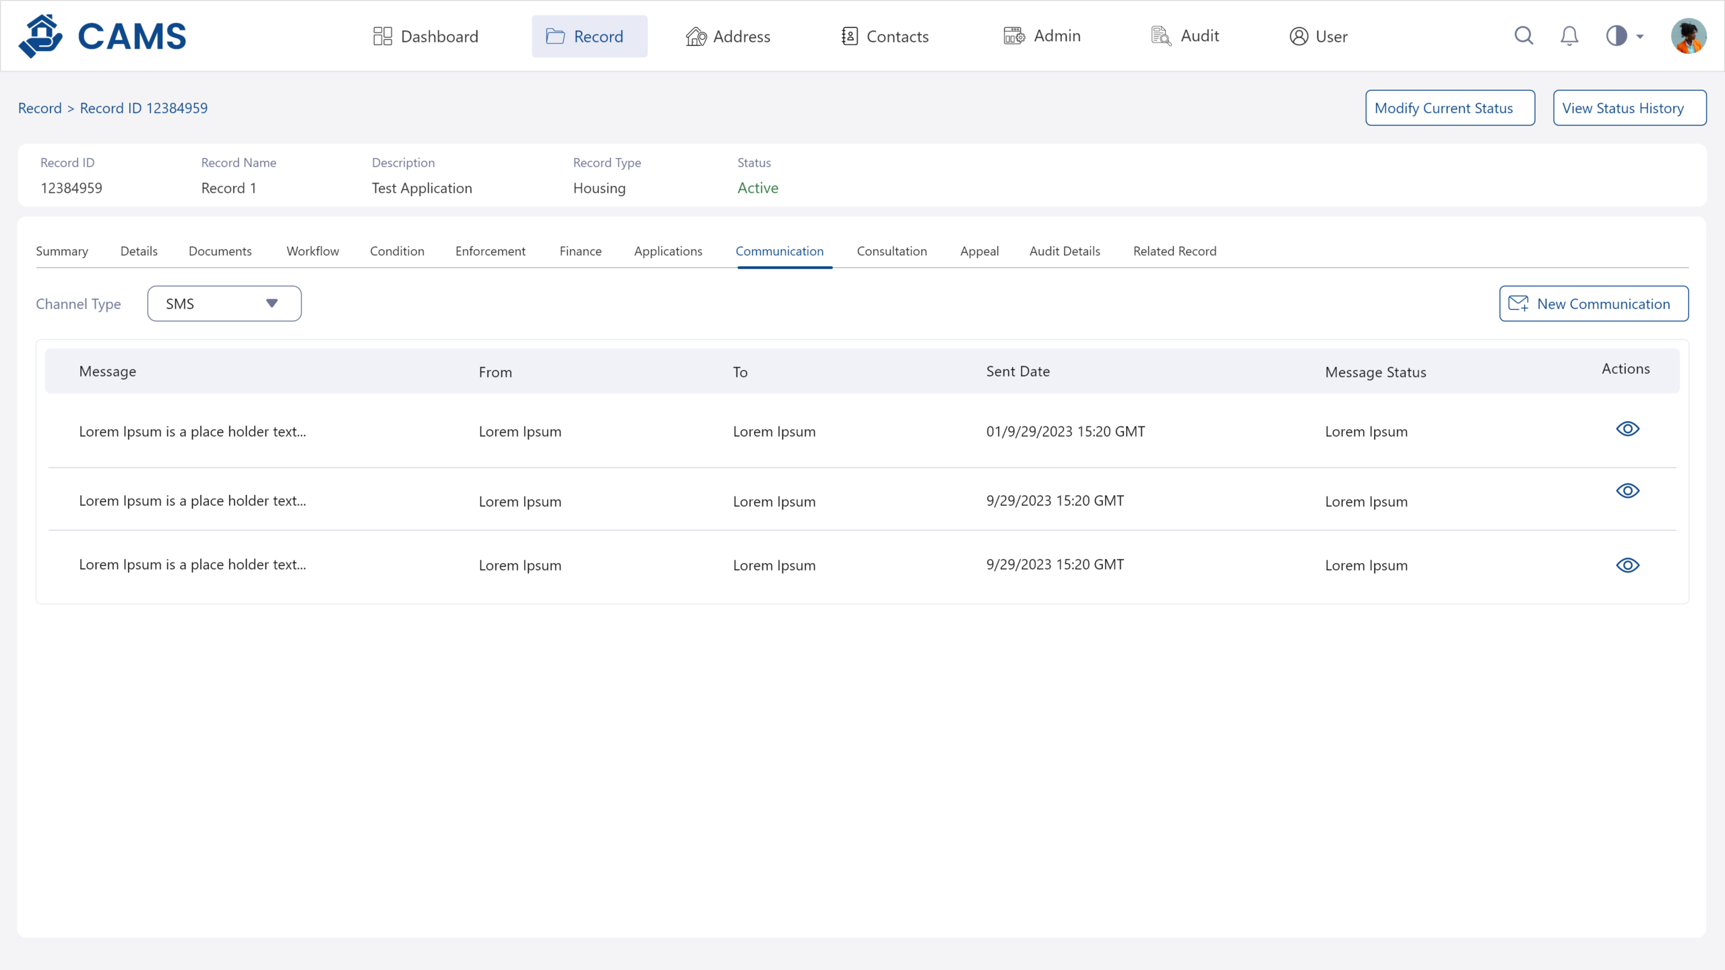
Task: Open notifications bell icon
Action: [x=1569, y=36]
